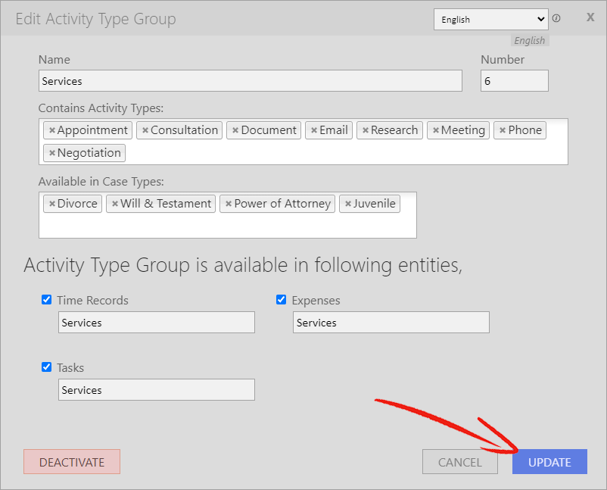Remove the Juvenile case type tag
Viewport: 607px width, 490px height.
click(x=348, y=204)
